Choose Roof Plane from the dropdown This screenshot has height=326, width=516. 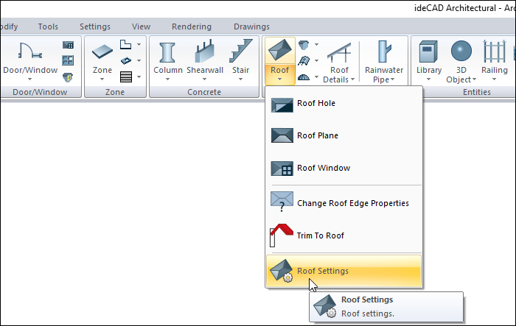pos(344,135)
